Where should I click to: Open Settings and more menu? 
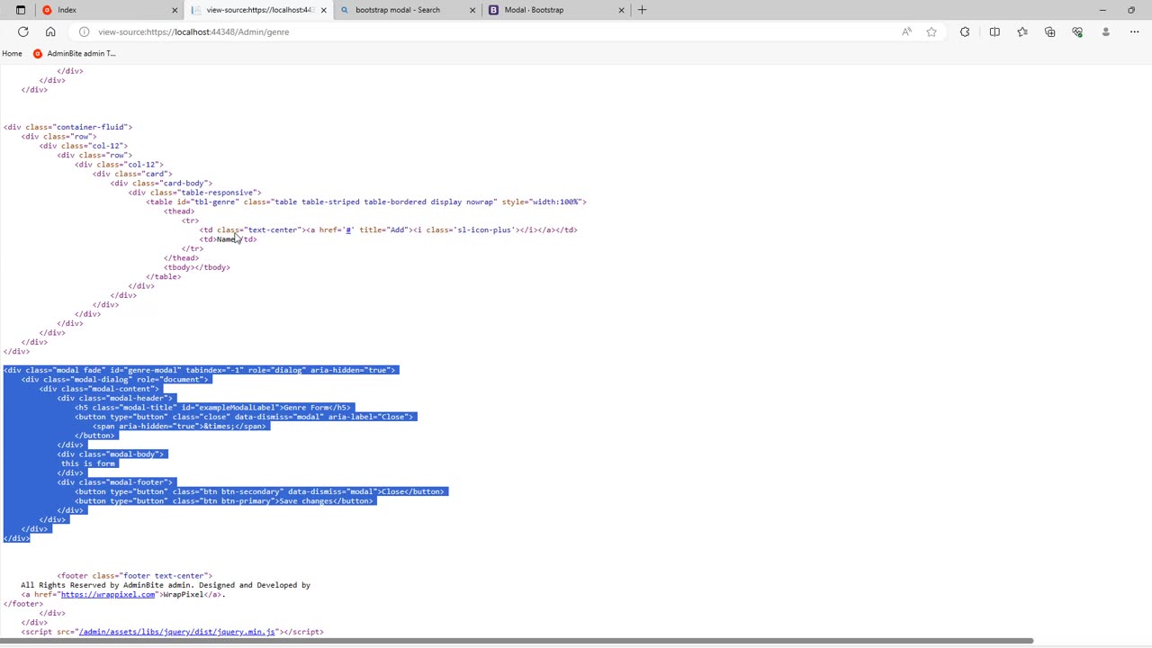click(x=1132, y=31)
